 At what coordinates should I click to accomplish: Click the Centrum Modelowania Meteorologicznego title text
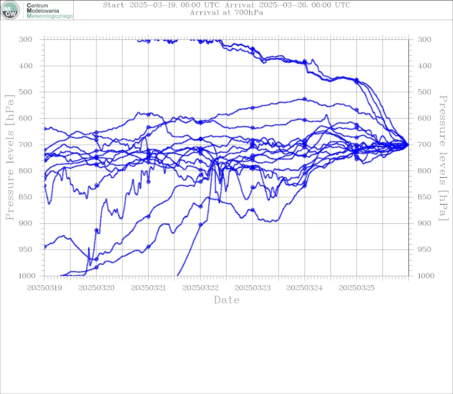coord(50,11)
